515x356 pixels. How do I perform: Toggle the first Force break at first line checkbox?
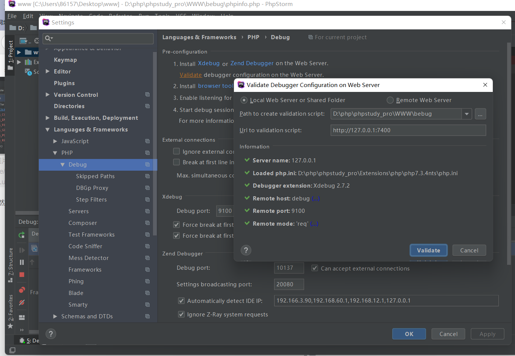[x=176, y=225]
